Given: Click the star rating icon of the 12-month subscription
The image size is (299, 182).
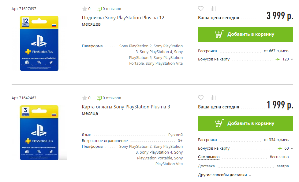Looking at the screenshot, I should coord(85,9).
